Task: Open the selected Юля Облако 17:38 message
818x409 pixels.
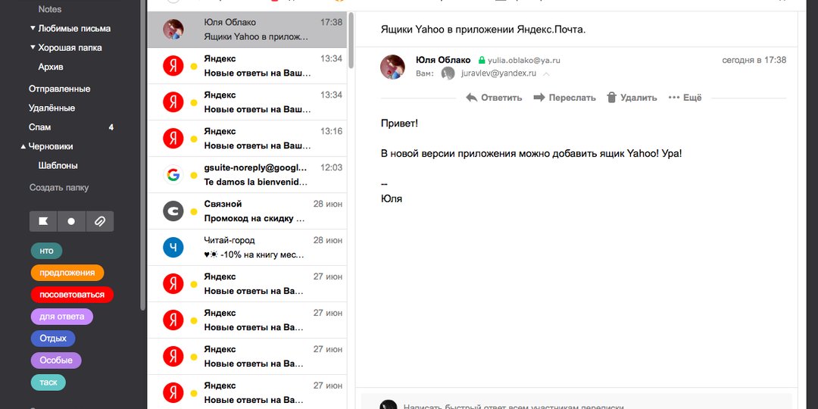Action: click(247, 30)
